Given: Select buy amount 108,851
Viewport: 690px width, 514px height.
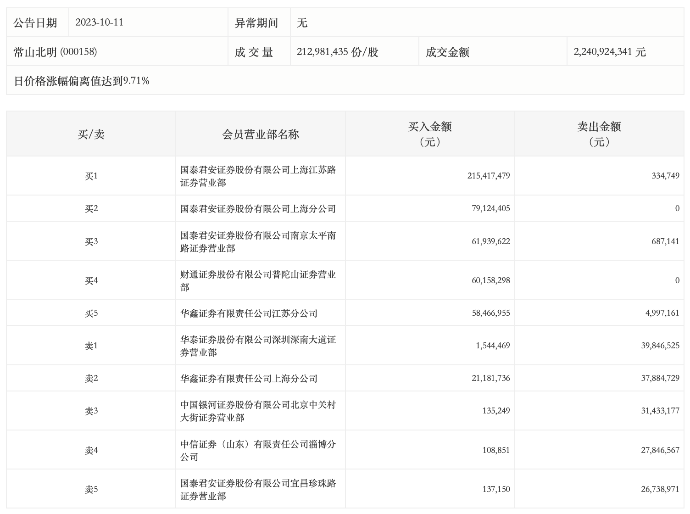Looking at the screenshot, I should (496, 450).
